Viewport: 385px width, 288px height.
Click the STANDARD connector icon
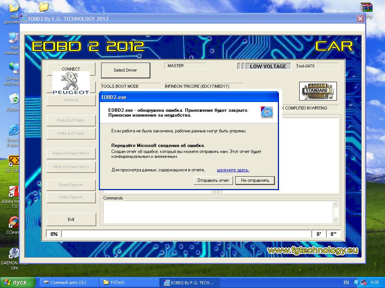318,91
